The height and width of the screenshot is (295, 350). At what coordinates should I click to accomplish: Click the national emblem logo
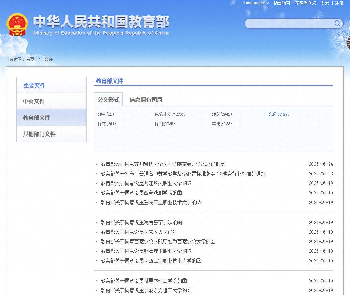click(x=17, y=25)
